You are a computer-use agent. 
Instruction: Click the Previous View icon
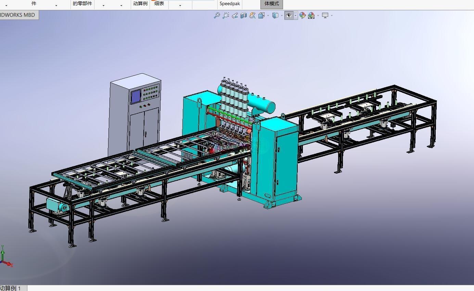click(234, 15)
